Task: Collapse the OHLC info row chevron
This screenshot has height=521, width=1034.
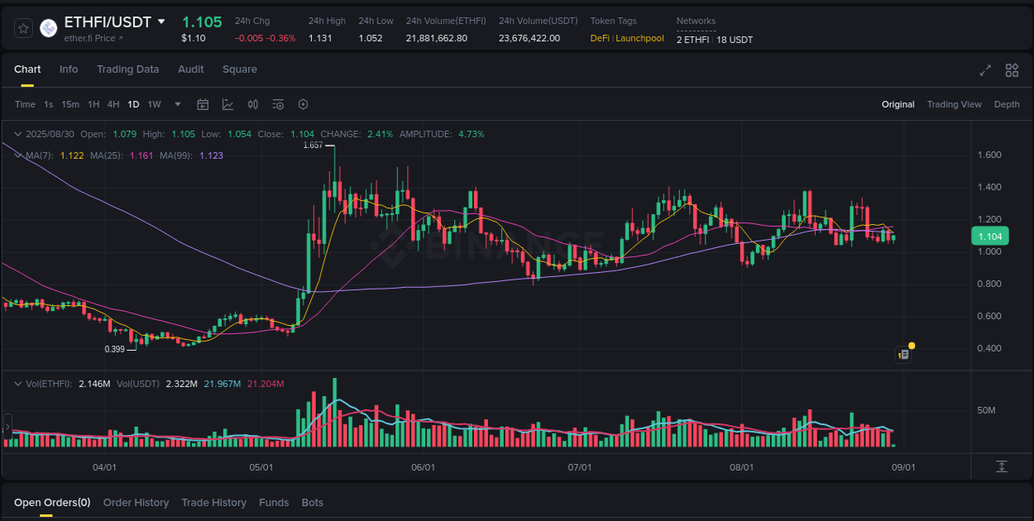Action: pos(17,133)
